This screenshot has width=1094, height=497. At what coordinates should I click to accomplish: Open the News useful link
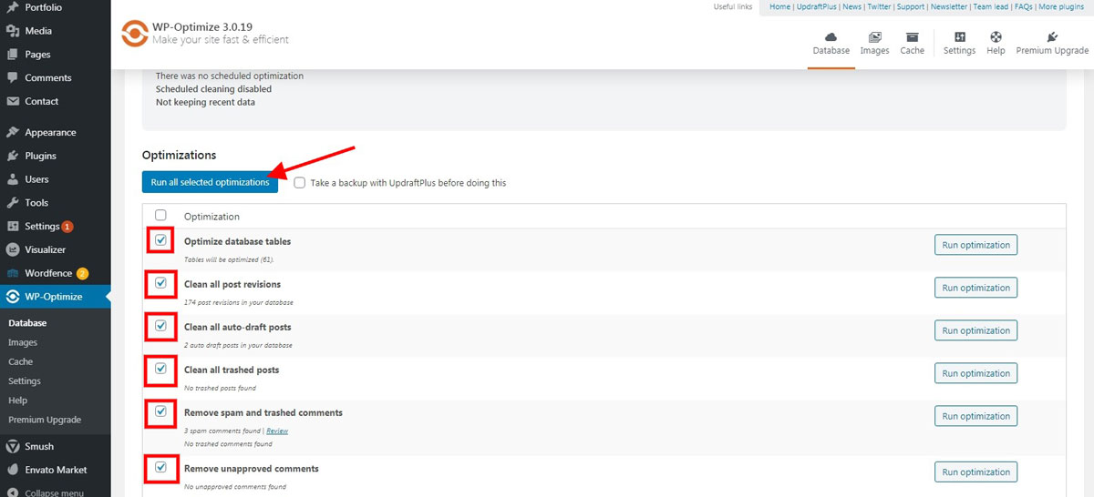pyautogui.click(x=851, y=6)
